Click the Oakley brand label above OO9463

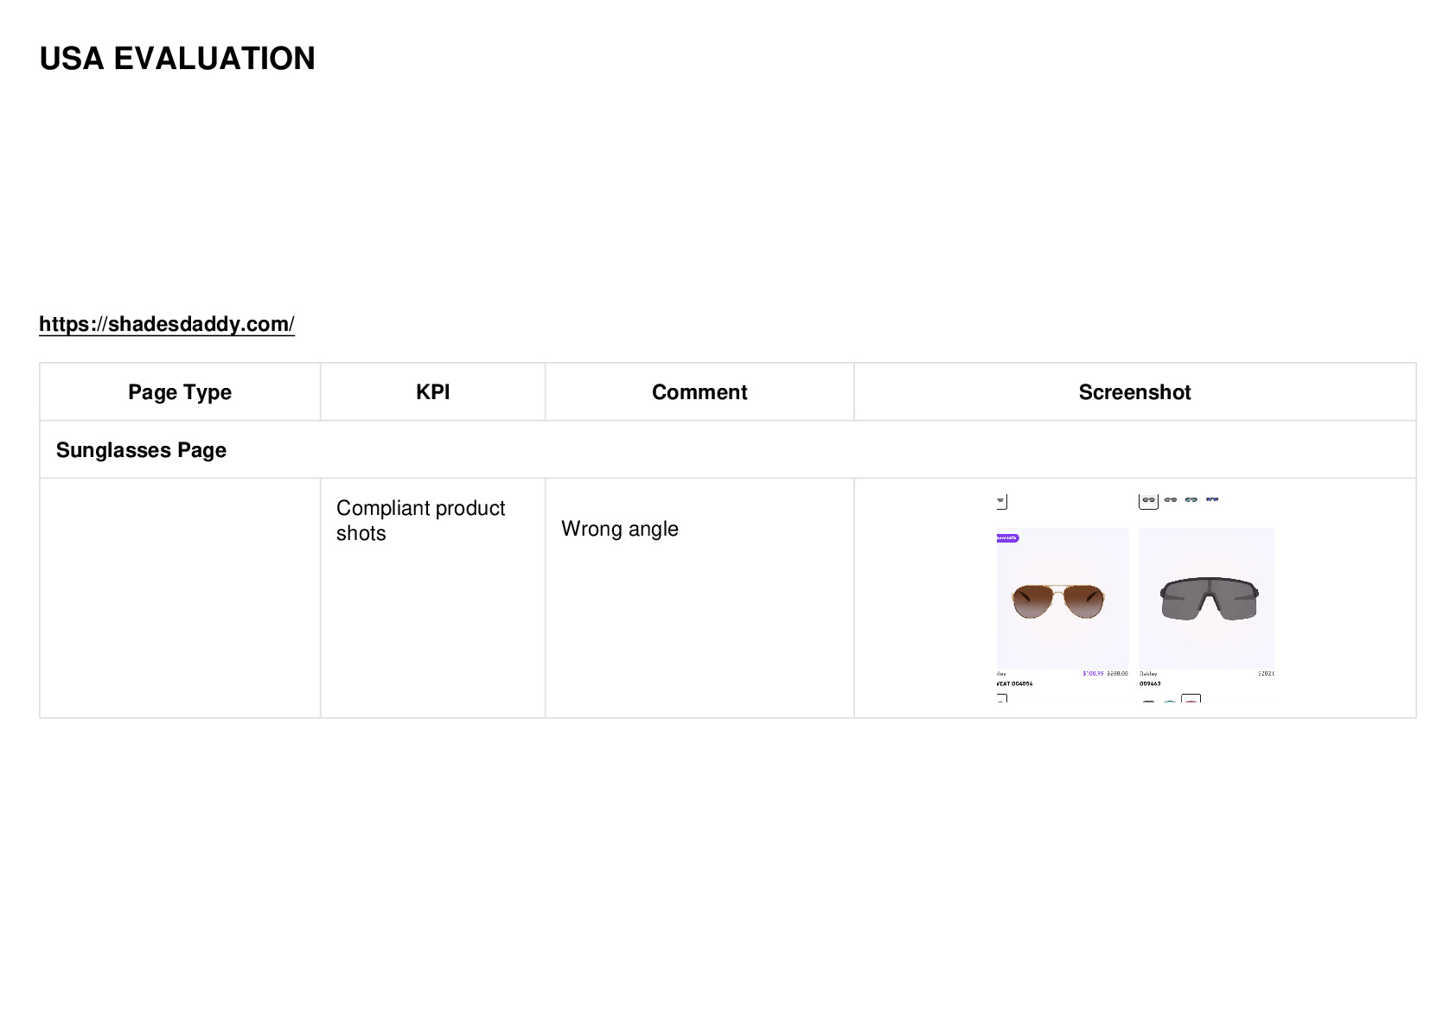coord(1148,674)
